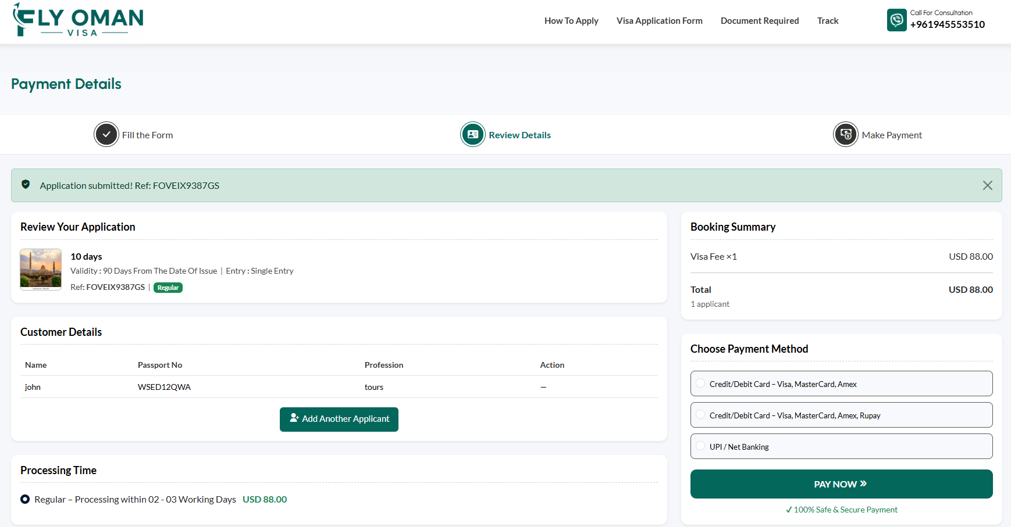Click the 1 applicant text
This screenshot has width=1011, height=527.
click(x=710, y=304)
